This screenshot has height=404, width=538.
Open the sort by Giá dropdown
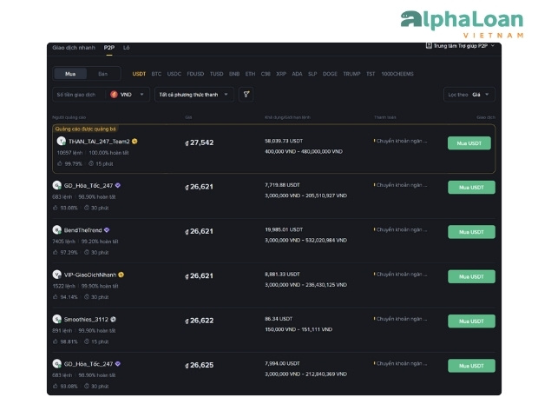point(469,94)
